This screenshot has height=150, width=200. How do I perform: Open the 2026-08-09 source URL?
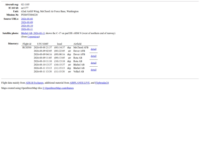point(27,22)
